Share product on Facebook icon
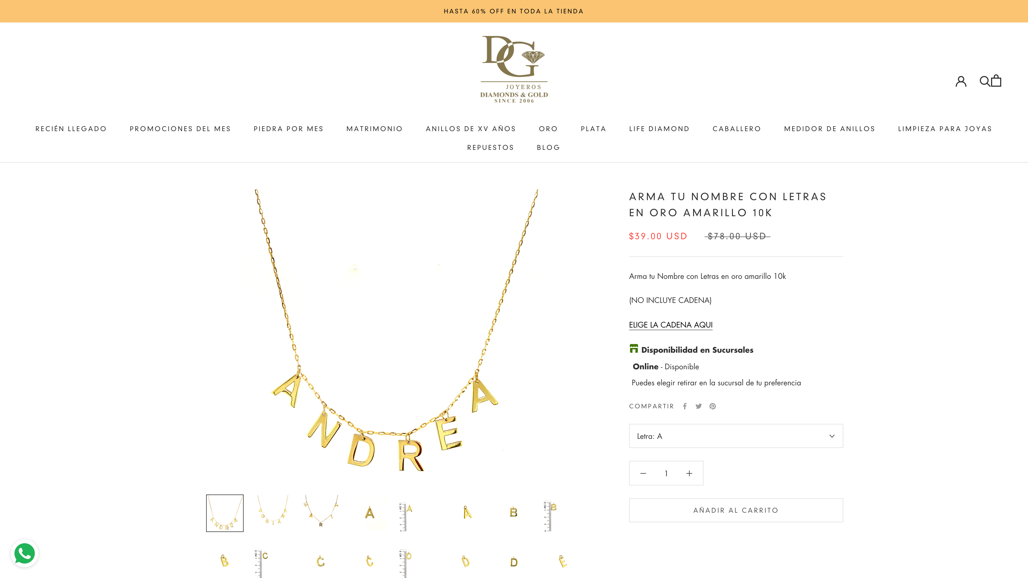The width and height of the screenshot is (1028, 578). tap(685, 406)
